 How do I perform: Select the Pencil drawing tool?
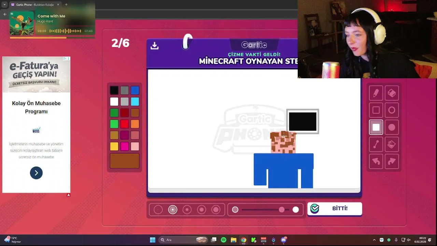pyautogui.click(x=376, y=93)
